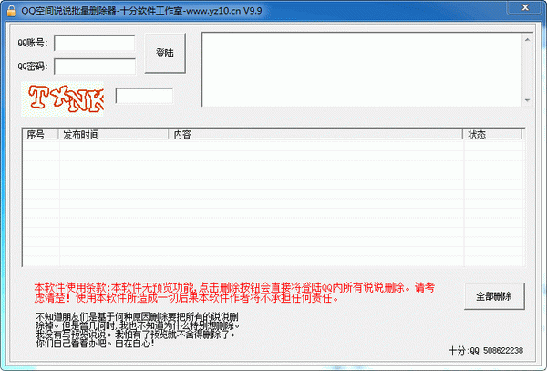Click the QQ账号 input field
The height and width of the screenshot is (371, 547).
click(x=95, y=43)
